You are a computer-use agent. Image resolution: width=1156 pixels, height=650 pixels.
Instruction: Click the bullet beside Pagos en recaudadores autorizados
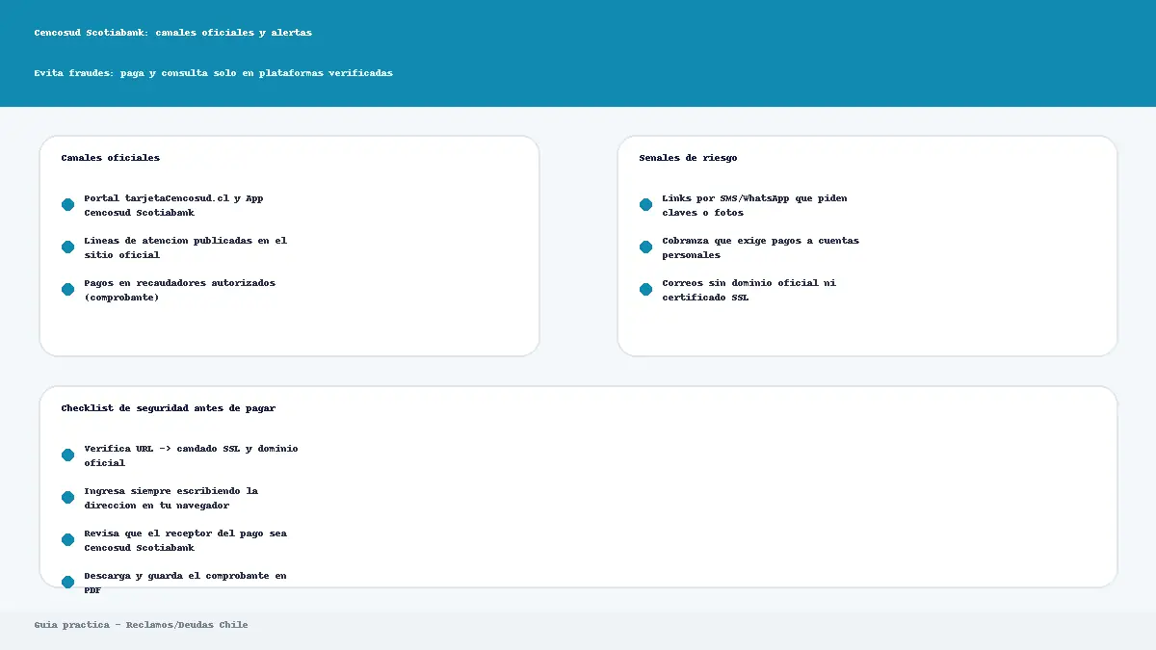pyautogui.click(x=67, y=290)
